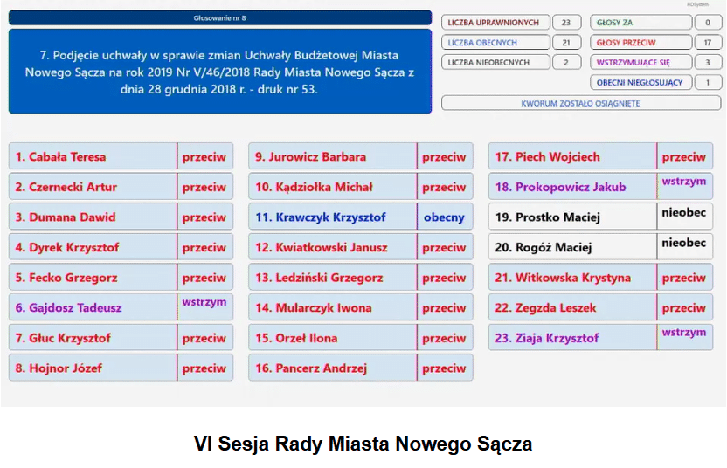Click the 'KWORUM ZOSTAŁO OSIĄGNIĘTE' status bar
Viewport: 727px width, 468px height.
tap(581, 103)
